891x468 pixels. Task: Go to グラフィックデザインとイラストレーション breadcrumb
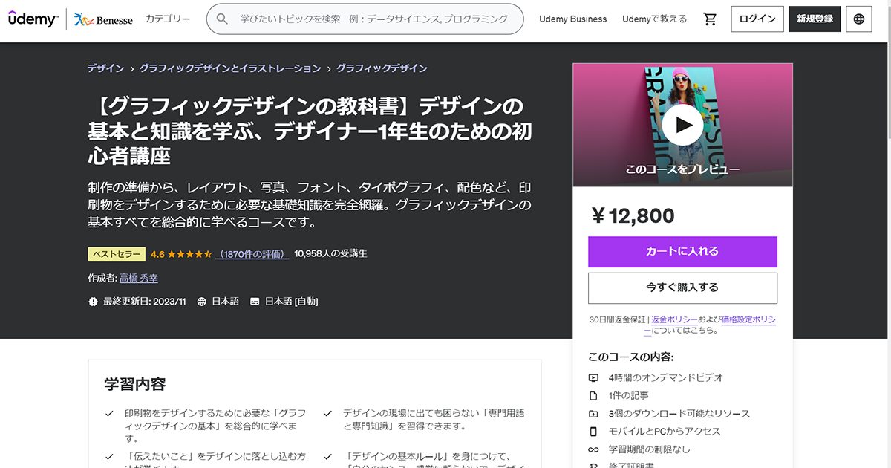[230, 68]
